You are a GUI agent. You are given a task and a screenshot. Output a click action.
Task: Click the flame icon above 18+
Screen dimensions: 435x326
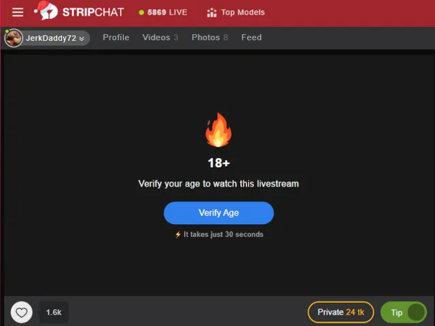coord(219,130)
